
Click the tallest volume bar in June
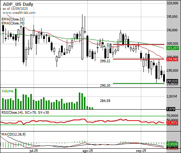(16, 99)
